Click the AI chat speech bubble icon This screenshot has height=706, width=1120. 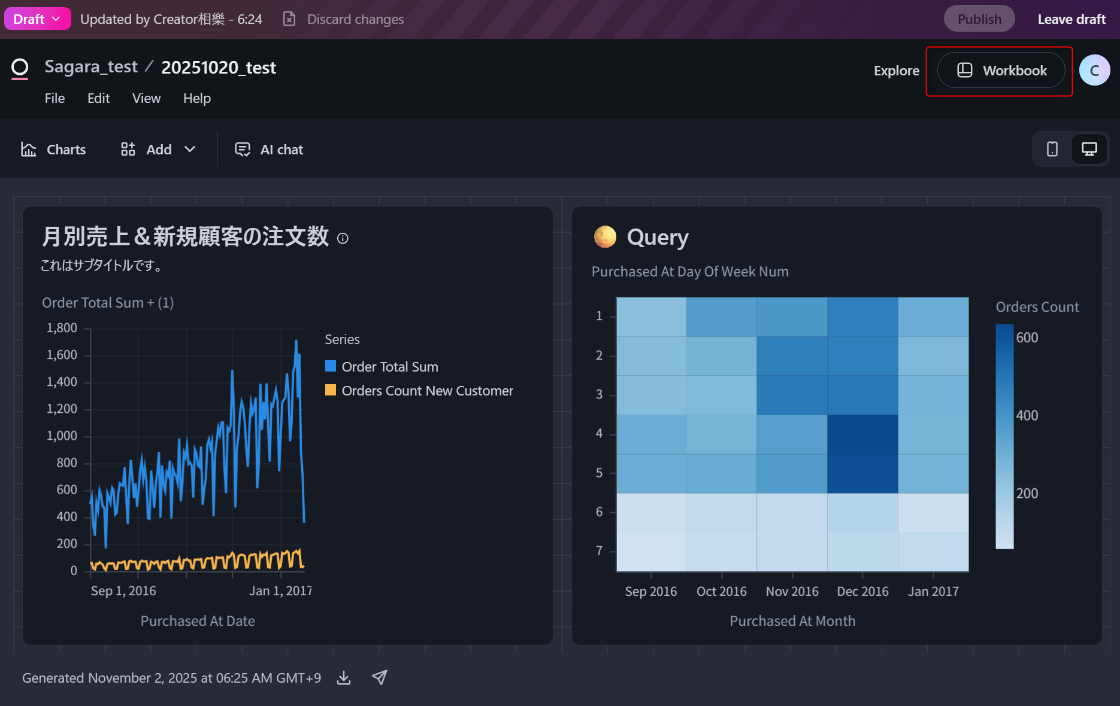243,150
